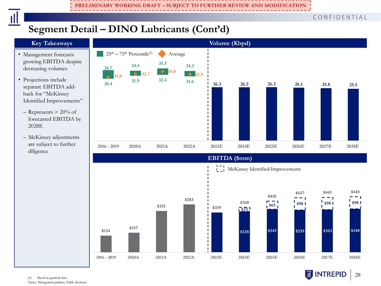Click the orange 32.7 average value
The image size is (381, 286).
(146, 74)
